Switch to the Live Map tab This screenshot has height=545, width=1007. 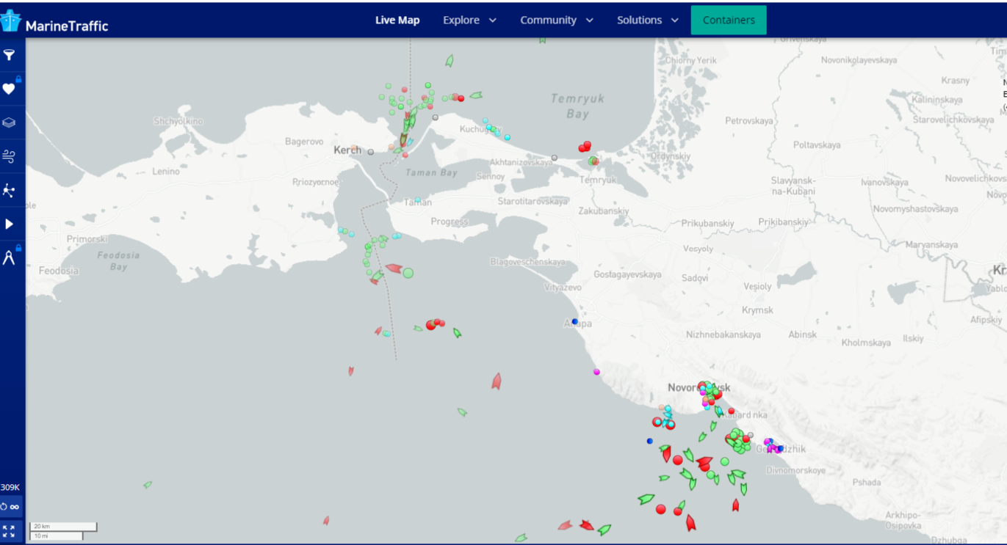coord(397,21)
